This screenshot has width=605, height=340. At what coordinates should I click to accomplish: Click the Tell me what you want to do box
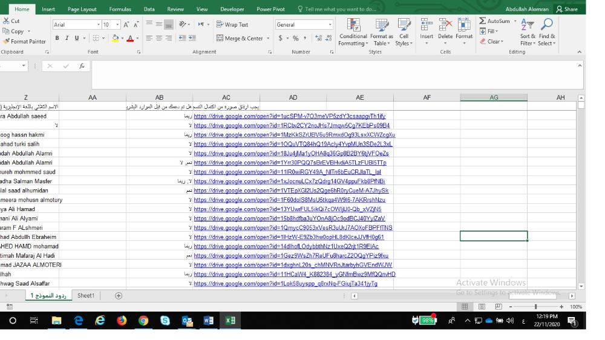(x=336, y=9)
